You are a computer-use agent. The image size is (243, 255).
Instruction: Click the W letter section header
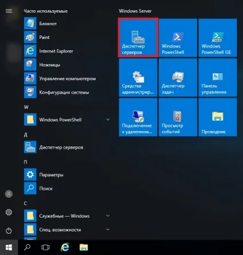26,107
